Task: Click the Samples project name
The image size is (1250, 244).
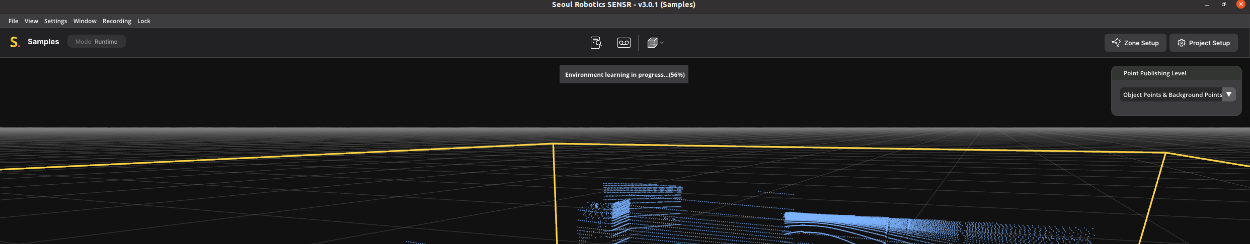Action: tap(43, 42)
